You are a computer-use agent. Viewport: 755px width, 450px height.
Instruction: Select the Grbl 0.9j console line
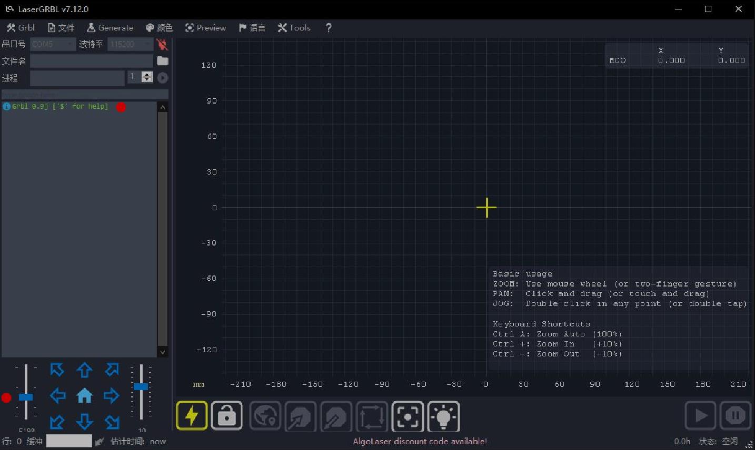(x=60, y=107)
